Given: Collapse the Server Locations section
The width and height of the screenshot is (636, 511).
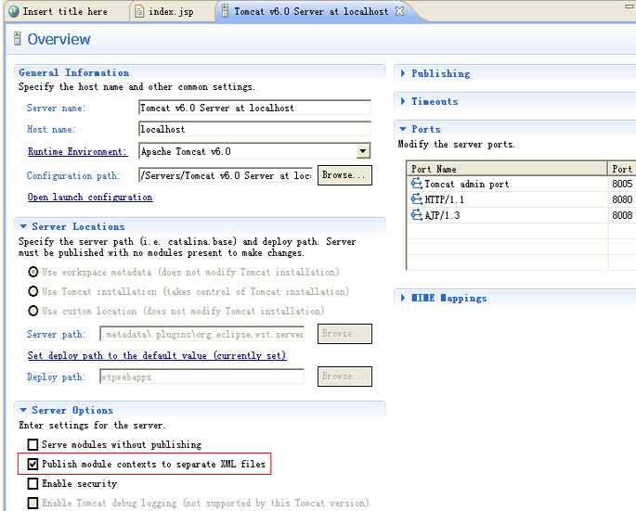Looking at the screenshot, I should (23, 226).
